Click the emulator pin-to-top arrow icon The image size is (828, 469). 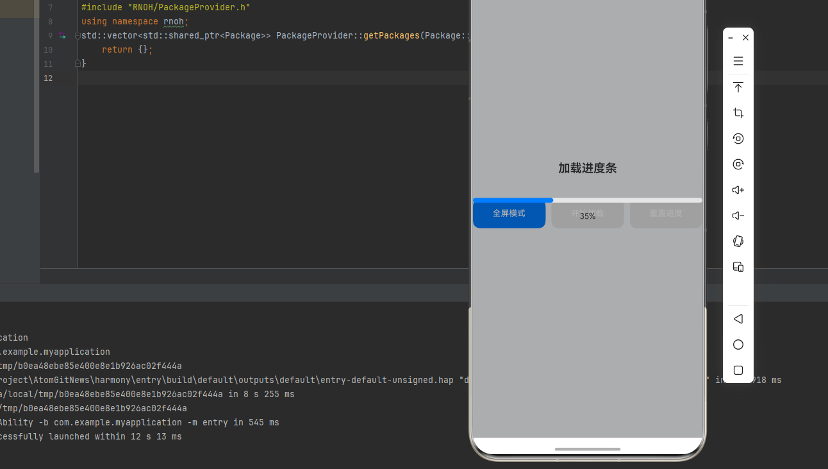738,87
